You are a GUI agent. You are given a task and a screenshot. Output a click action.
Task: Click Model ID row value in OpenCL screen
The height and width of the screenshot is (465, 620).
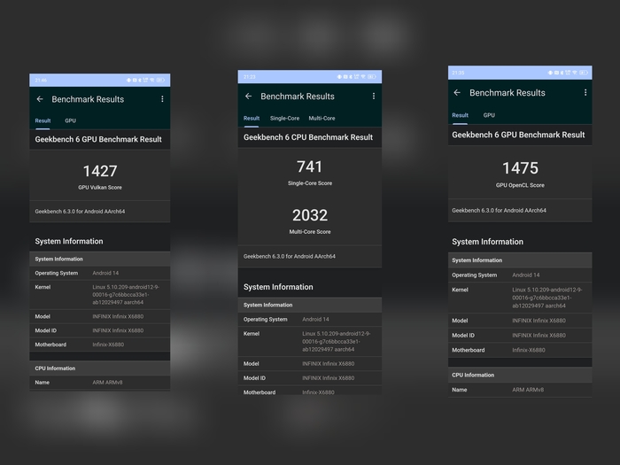click(x=539, y=336)
